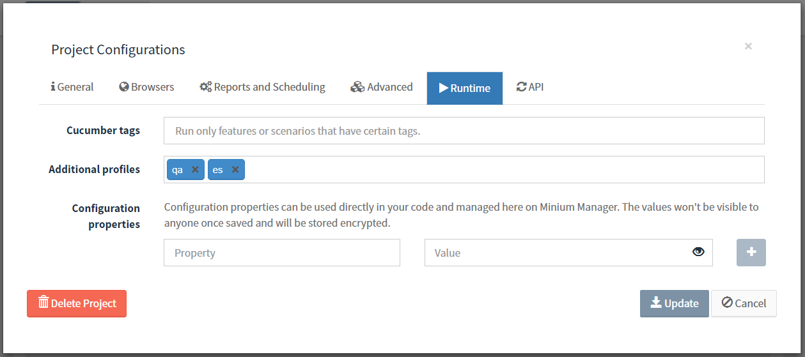
Task: Cancel the configuration changes
Action: (x=744, y=303)
